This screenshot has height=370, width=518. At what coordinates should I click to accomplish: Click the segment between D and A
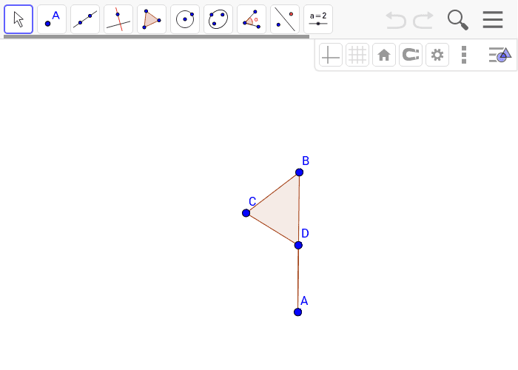point(298,278)
